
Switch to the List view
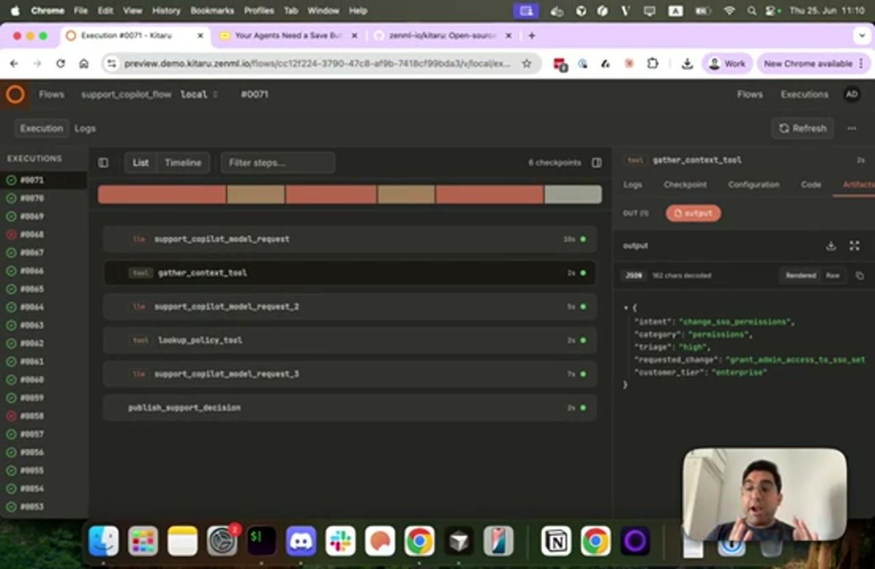point(140,163)
